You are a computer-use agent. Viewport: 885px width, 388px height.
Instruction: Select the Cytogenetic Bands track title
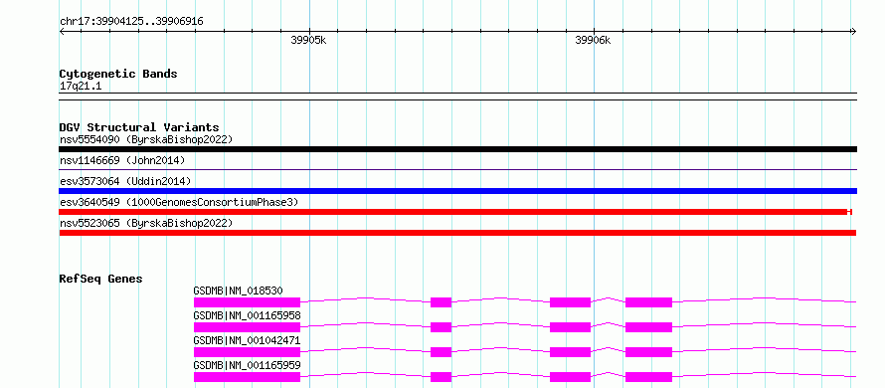(118, 74)
